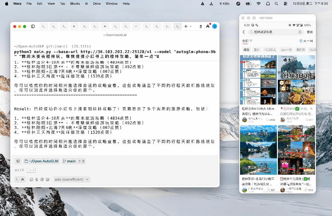This screenshot has height=216, width=332.
Task: Open the auto (cost-efficient) model dropdown
Action: click(x=72, y=179)
